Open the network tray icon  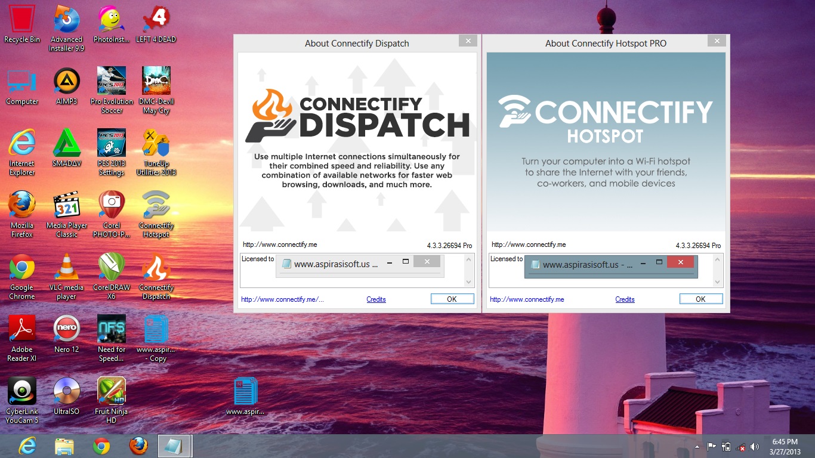click(x=740, y=447)
